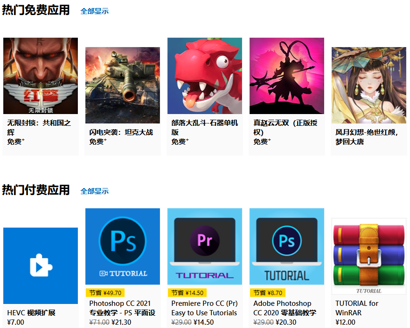Show all 热门免费应用 via 全部显示 link
The height and width of the screenshot is (328, 410).
[94, 11]
